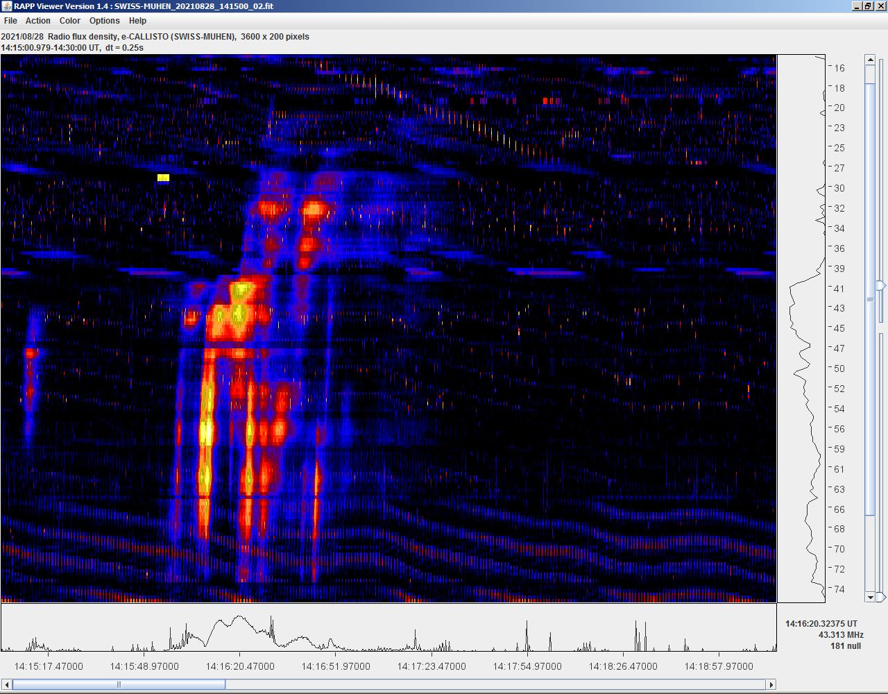Click the brightest burst in the spectrogram
Image resolution: width=888 pixels, height=694 pixels.
point(205,432)
